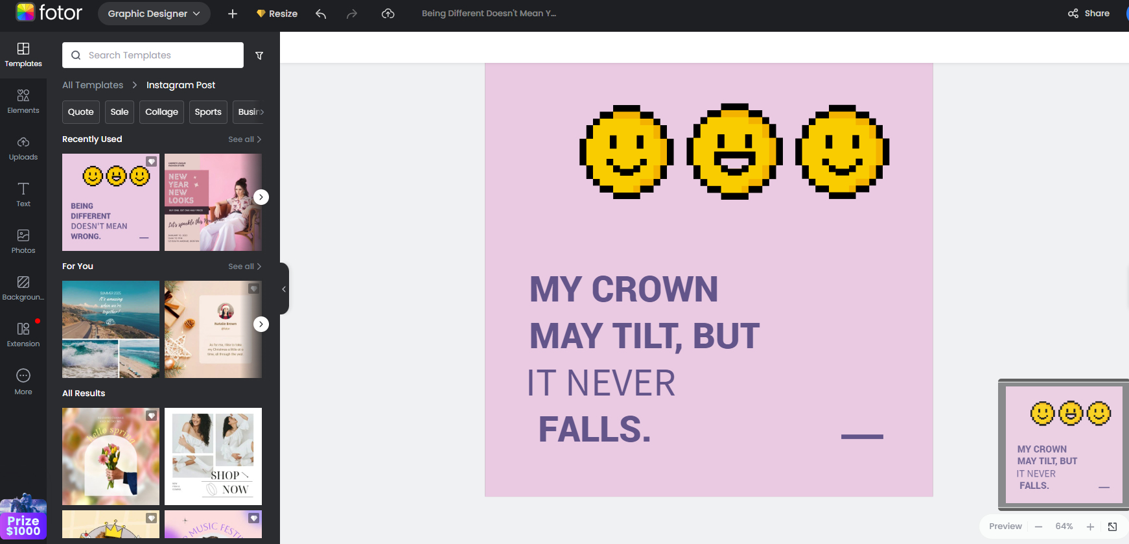Image resolution: width=1129 pixels, height=544 pixels.
Task: Open the Photos sidebar panel
Action: click(x=23, y=242)
